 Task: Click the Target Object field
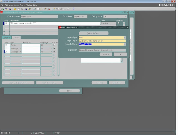pos(102,41)
